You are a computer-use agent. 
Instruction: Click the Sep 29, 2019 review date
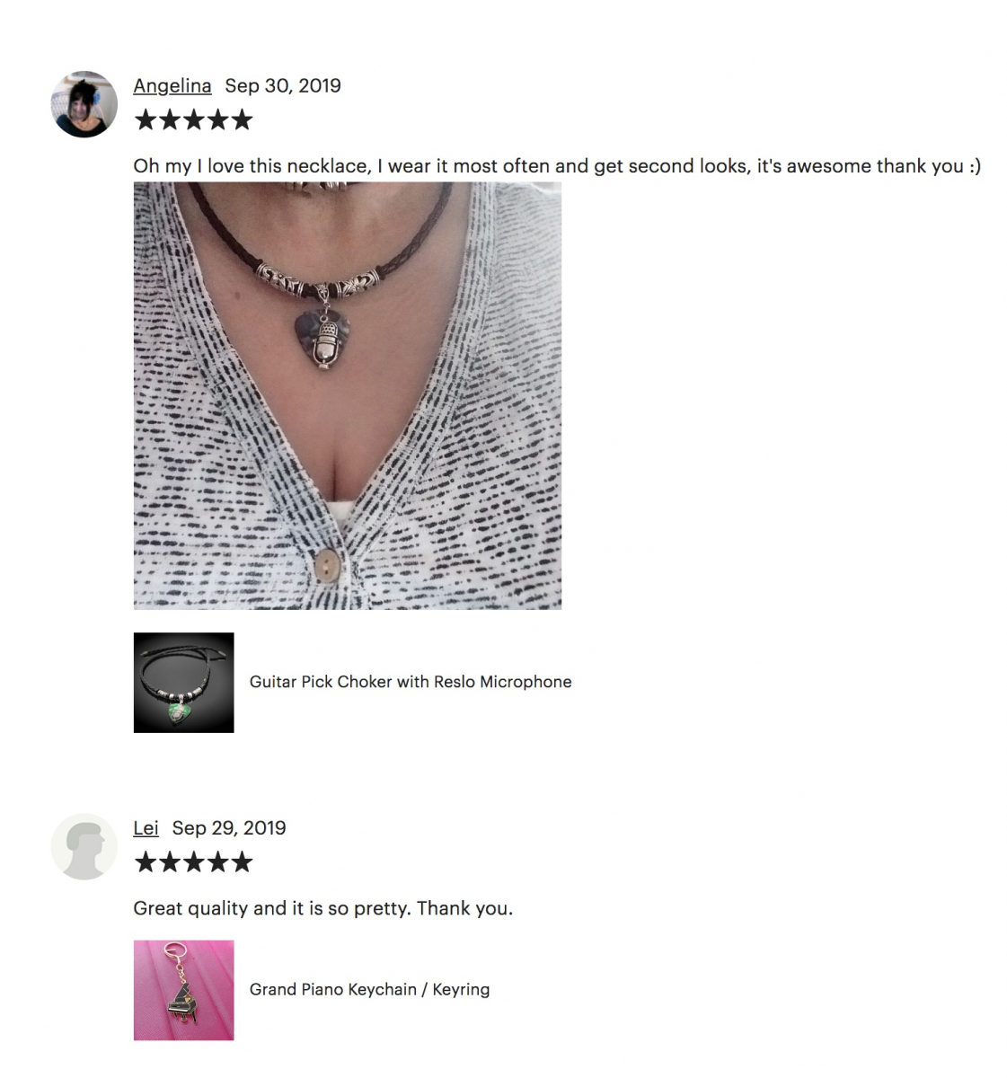pyautogui.click(x=229, y=828)
